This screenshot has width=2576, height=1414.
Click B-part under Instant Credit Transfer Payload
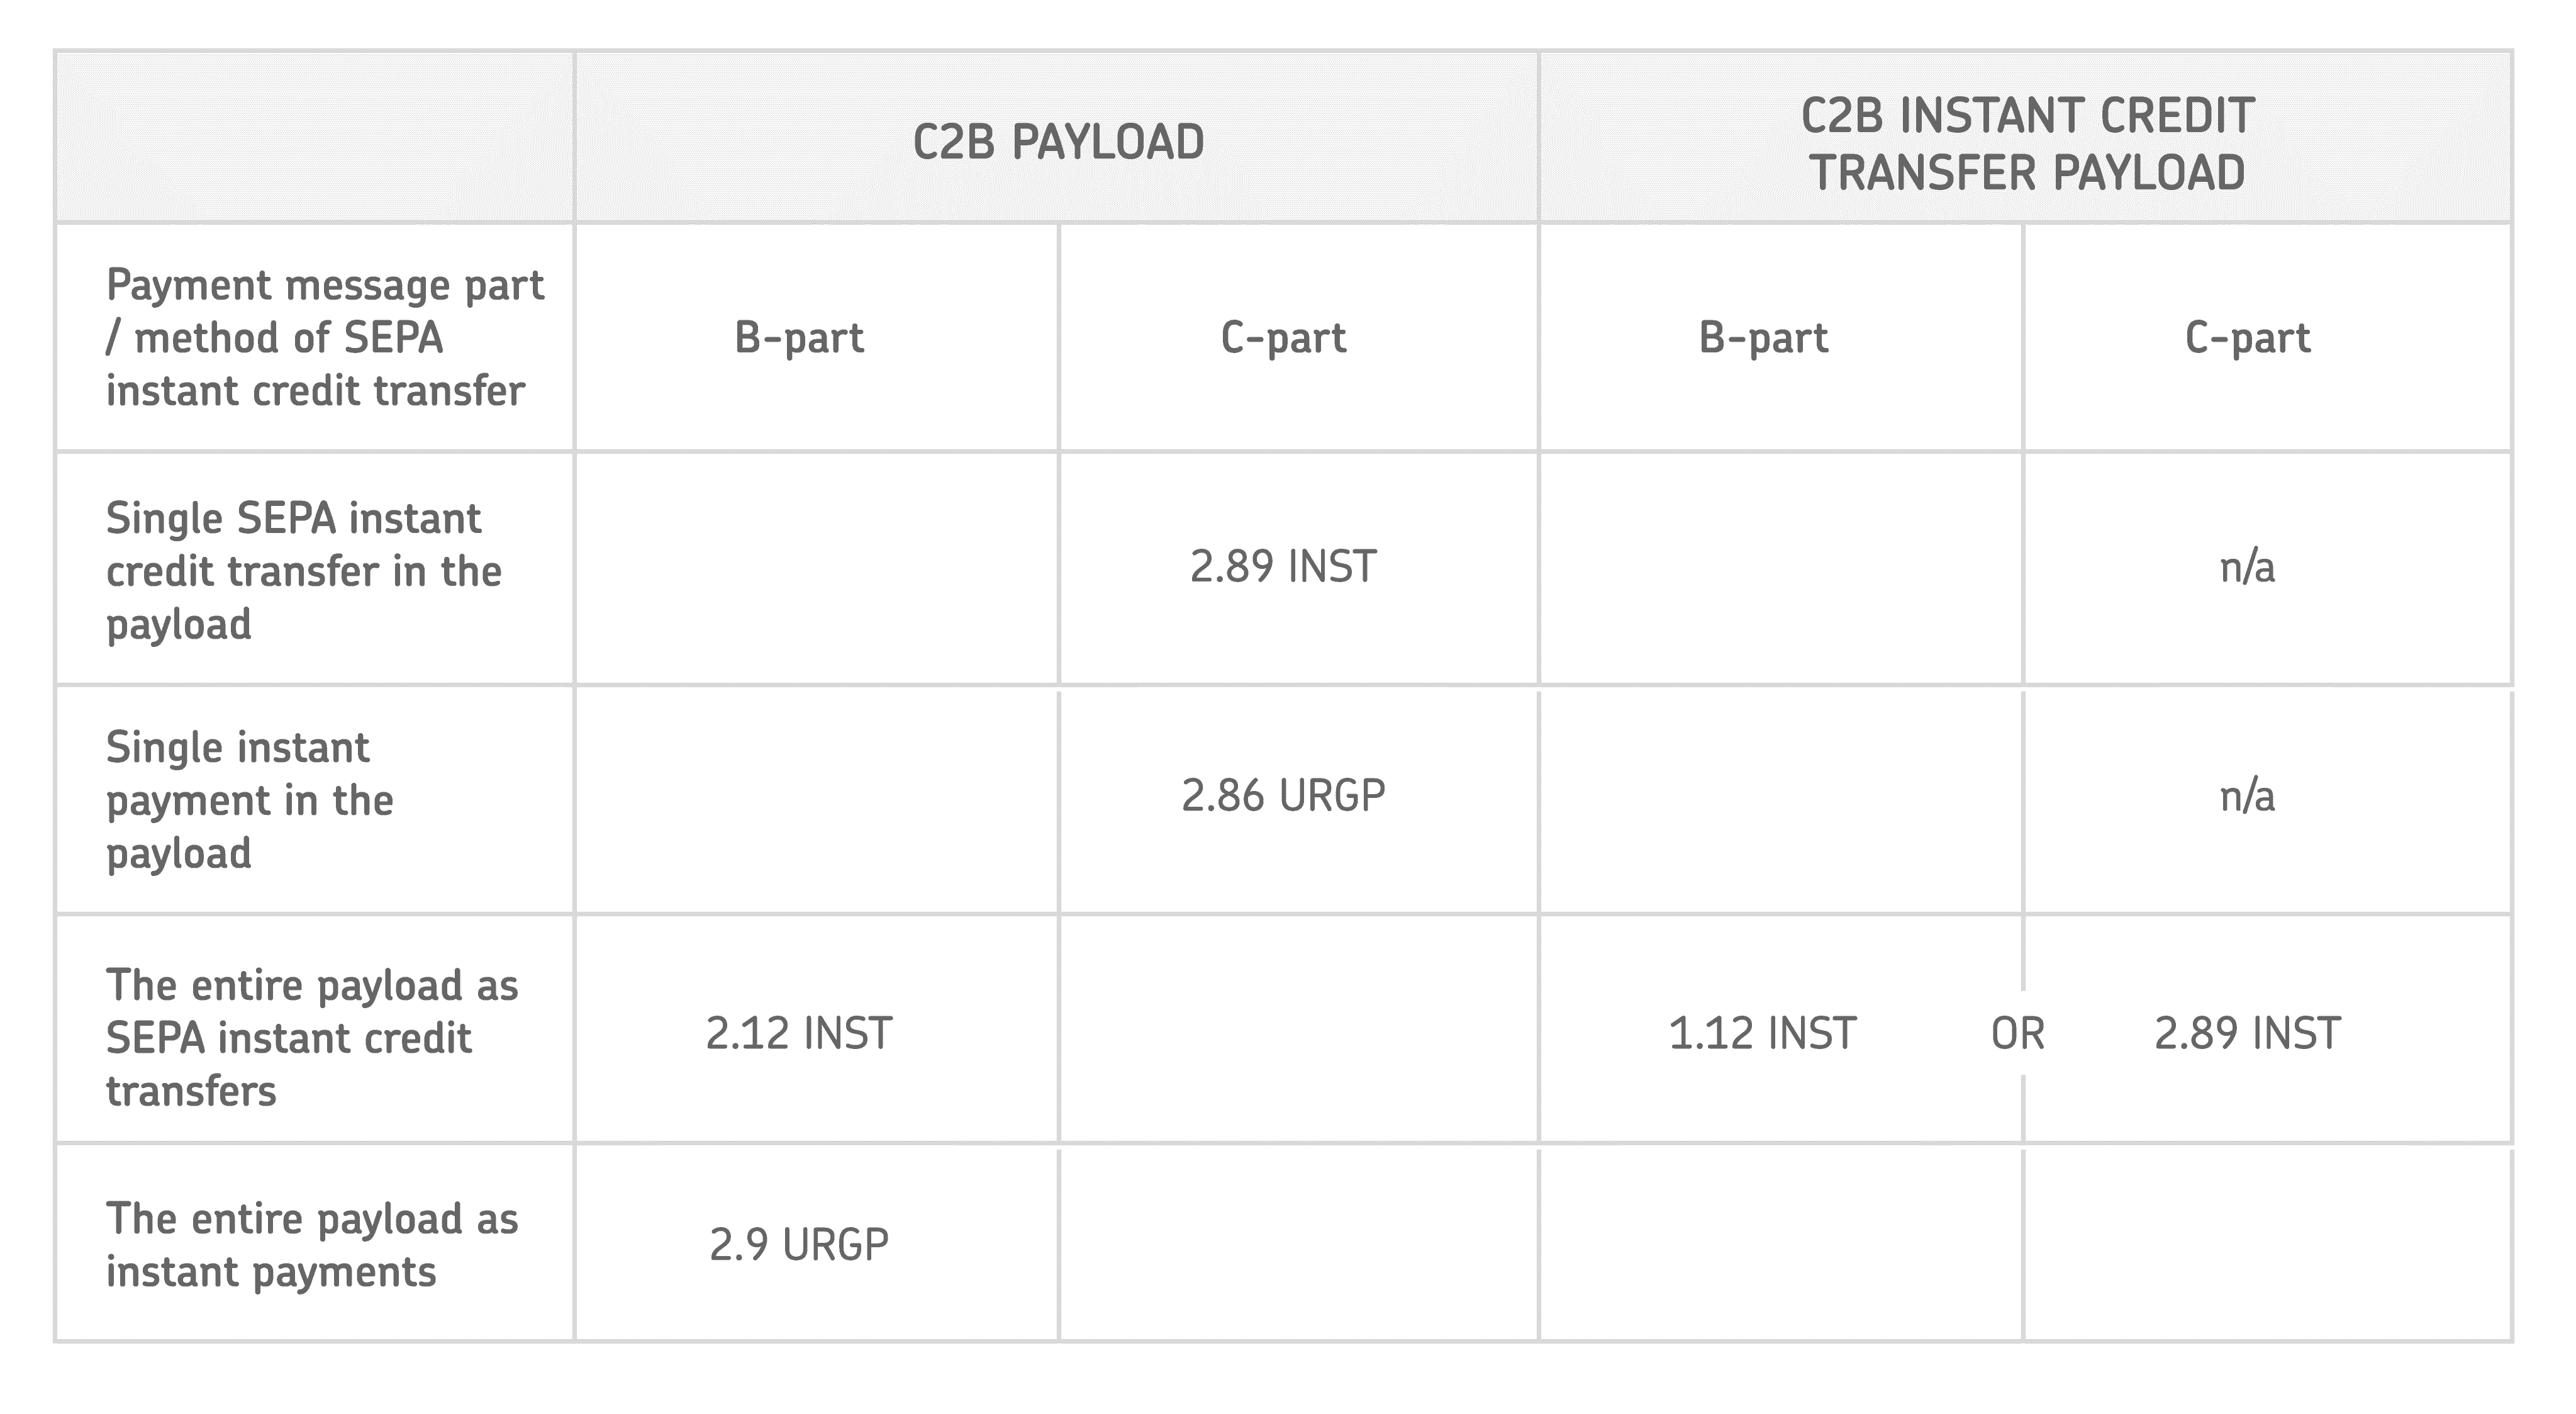point(1763,338)
